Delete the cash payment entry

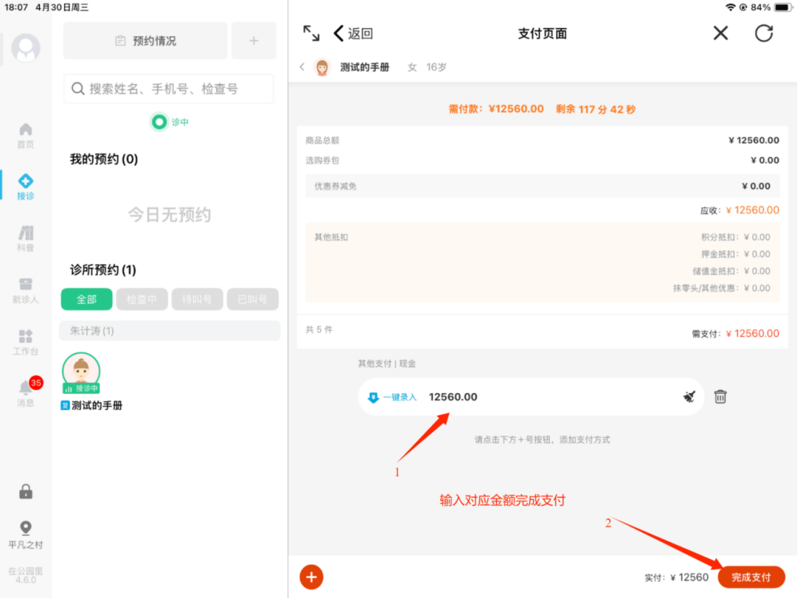pyautogui.click(x=720, y=396)
